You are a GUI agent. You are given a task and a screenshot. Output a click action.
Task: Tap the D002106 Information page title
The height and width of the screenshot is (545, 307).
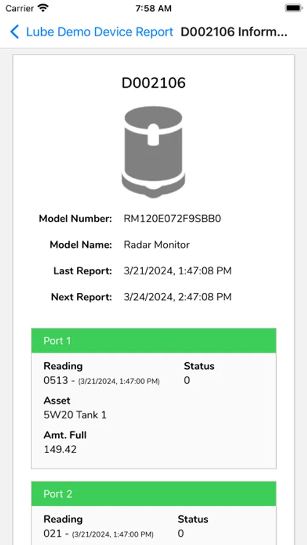click(x=234, y=32)
